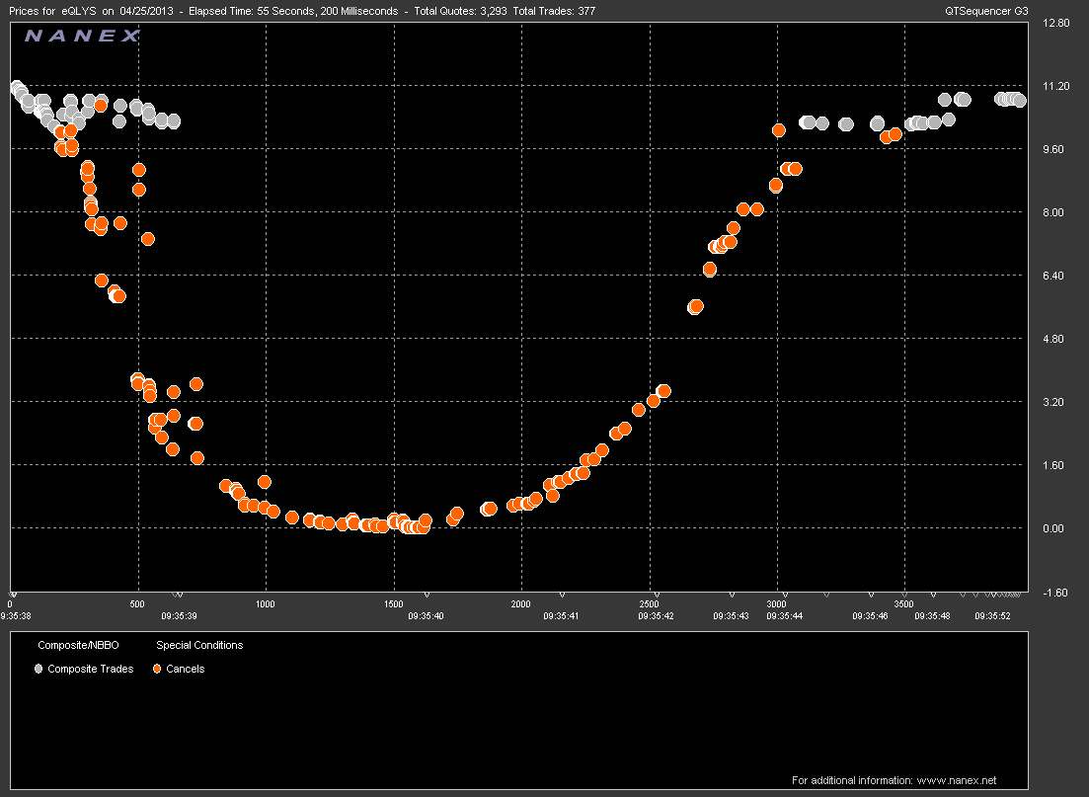This screenshot has width=1089, height=797.
Task: Click the triangle time marker above 09:35:43
Action: tap(732, 595)
